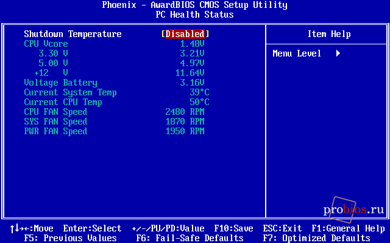The image size is (390, 243).
Task: Click the Shutdown Temperature label
Action: [73, 34]
